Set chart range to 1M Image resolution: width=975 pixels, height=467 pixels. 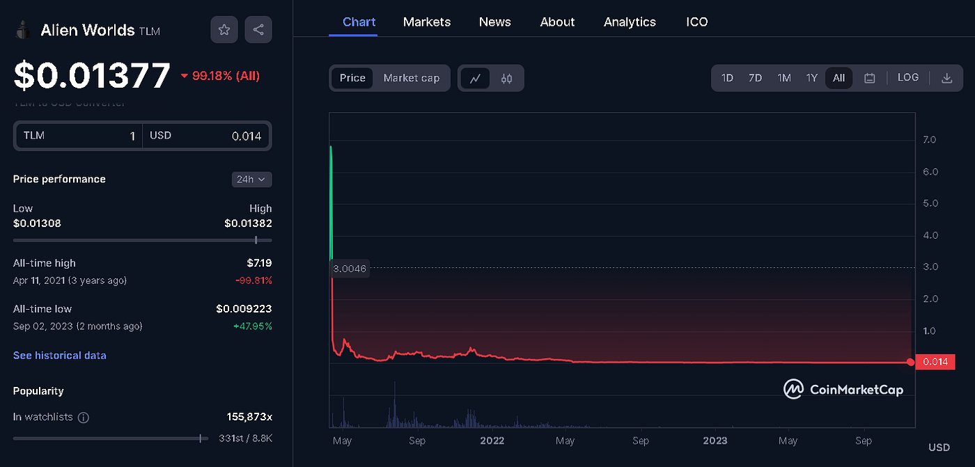pos(784,78)
